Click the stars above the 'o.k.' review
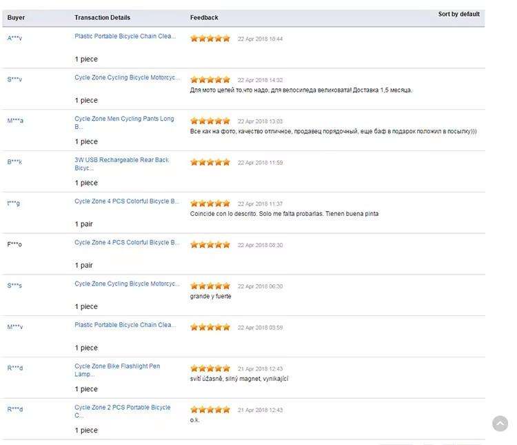The image size is (517, 445). point(210,410)
